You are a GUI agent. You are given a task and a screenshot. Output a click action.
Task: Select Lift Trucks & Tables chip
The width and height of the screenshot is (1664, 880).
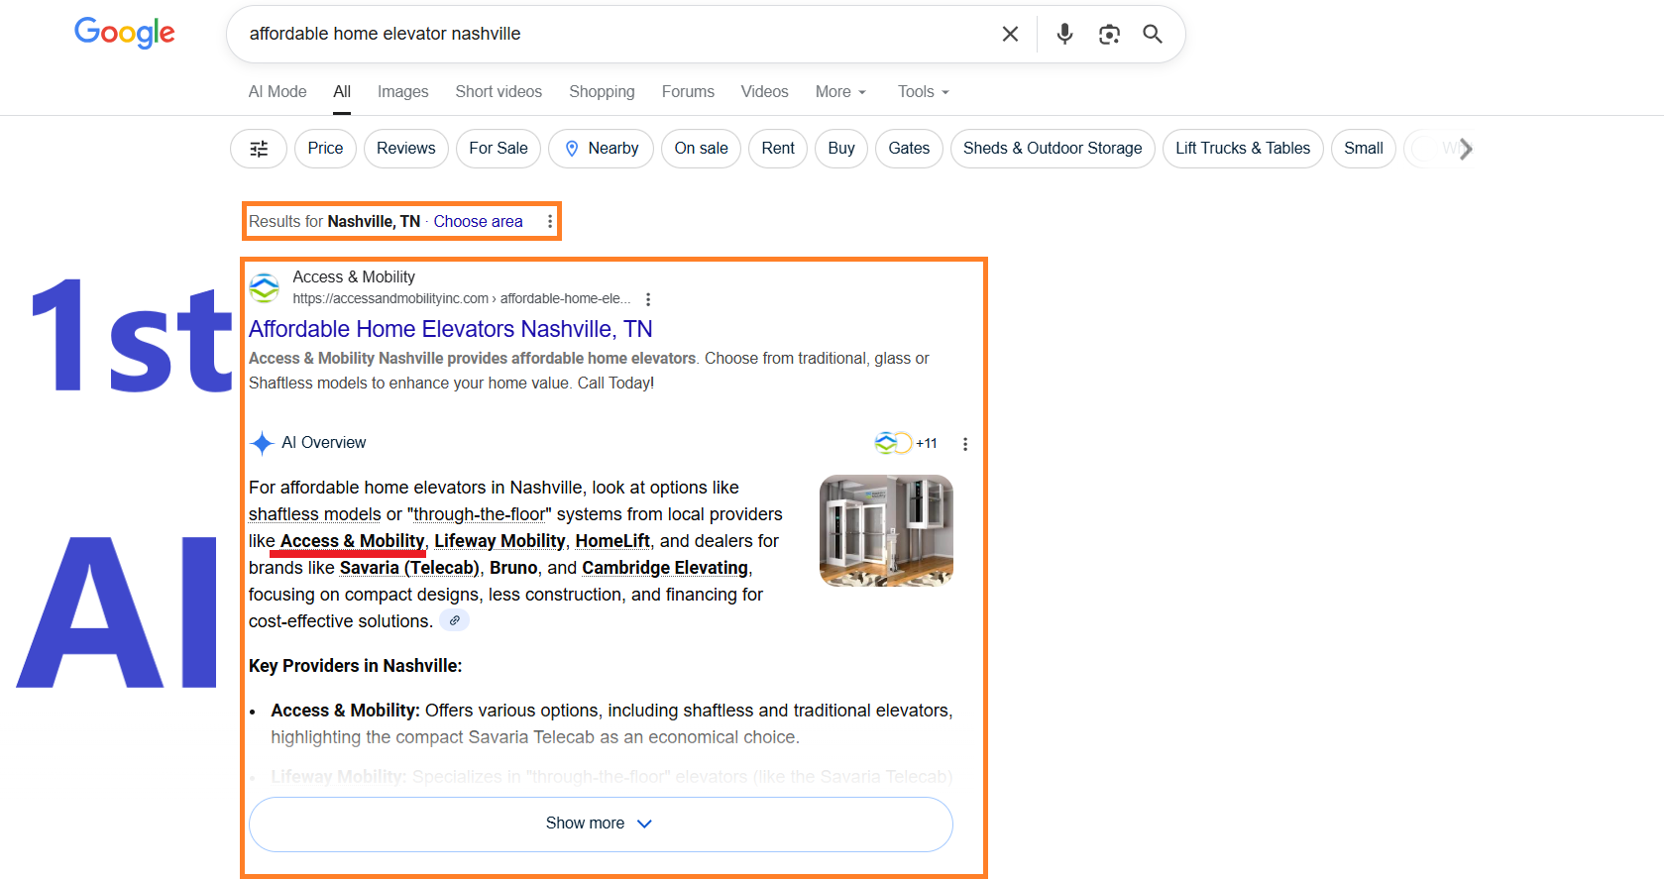tap(1243, 149)
